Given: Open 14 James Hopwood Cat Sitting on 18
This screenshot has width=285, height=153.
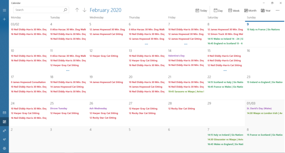Looking at the screenshot, I should point(67,87).
